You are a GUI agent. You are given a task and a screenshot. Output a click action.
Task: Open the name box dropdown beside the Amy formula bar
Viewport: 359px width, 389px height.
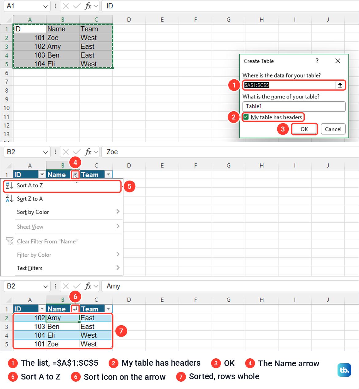pos(45,286)
